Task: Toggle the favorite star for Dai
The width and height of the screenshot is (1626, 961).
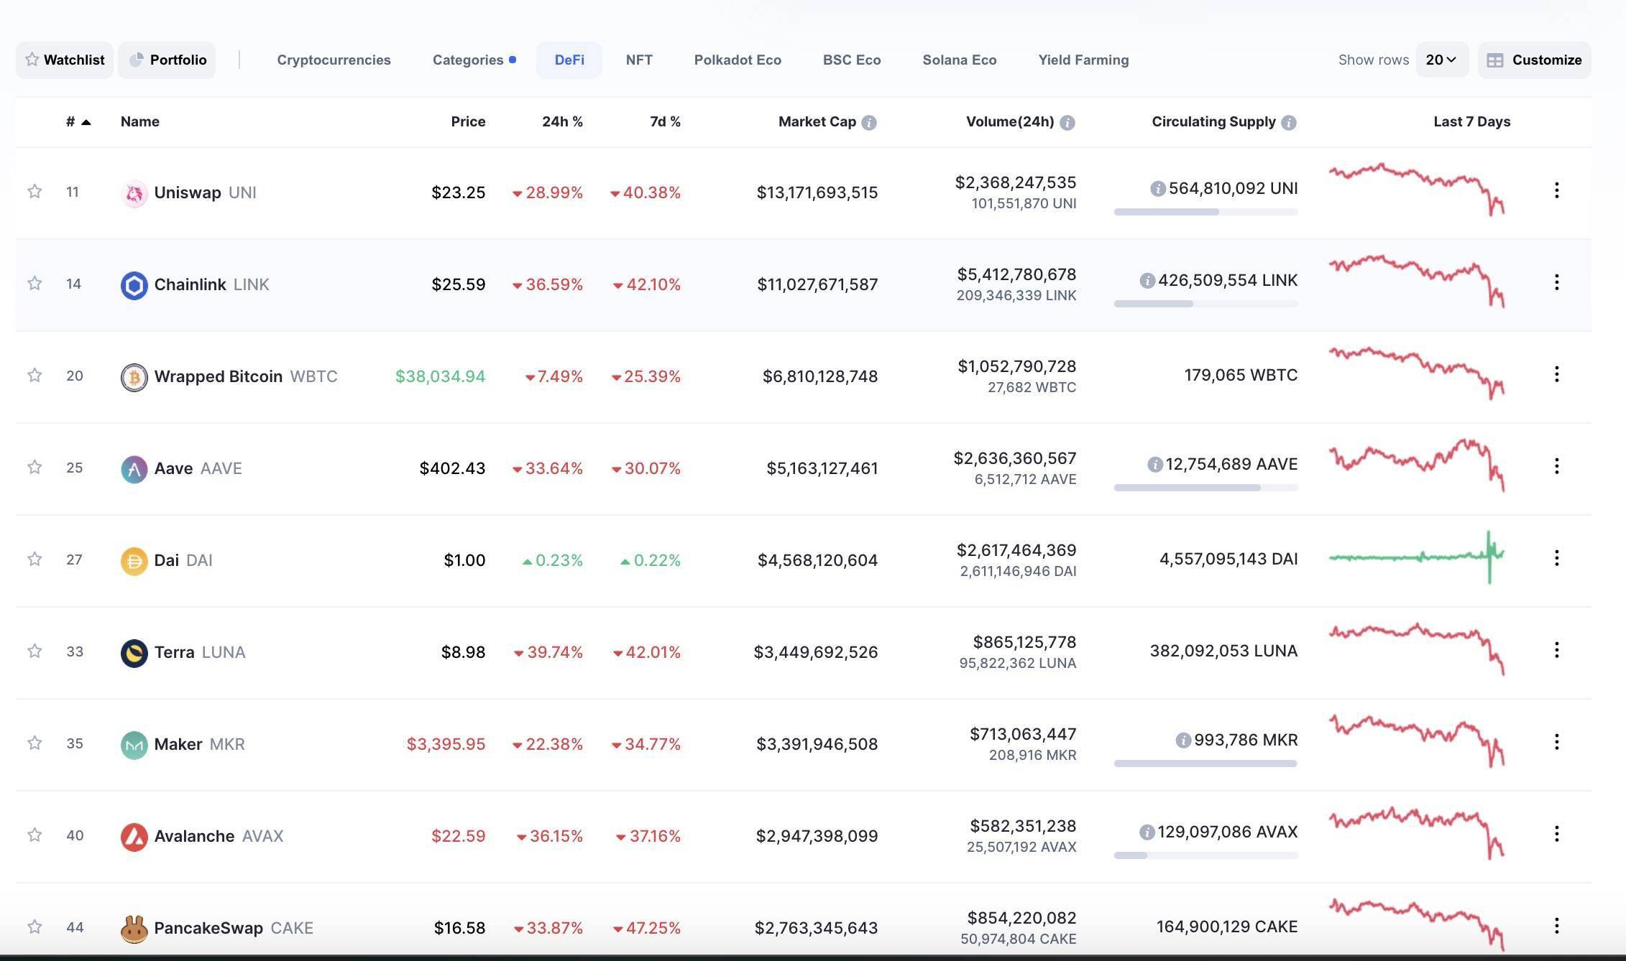Action: 35,559
